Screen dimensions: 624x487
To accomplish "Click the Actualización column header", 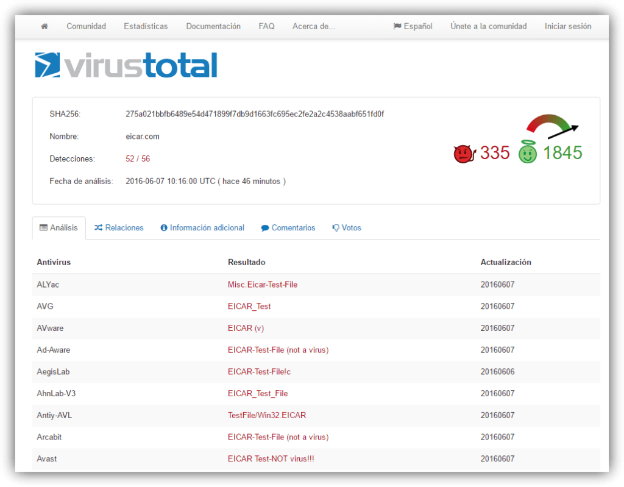I will (506, 263).
